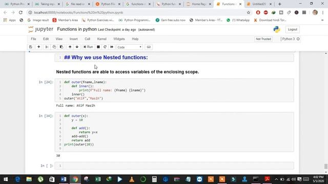Viewport: 328px width, 184px height.
Task: Open Windows Start menu
Action: pyautogui.click(x=6, y=179)
